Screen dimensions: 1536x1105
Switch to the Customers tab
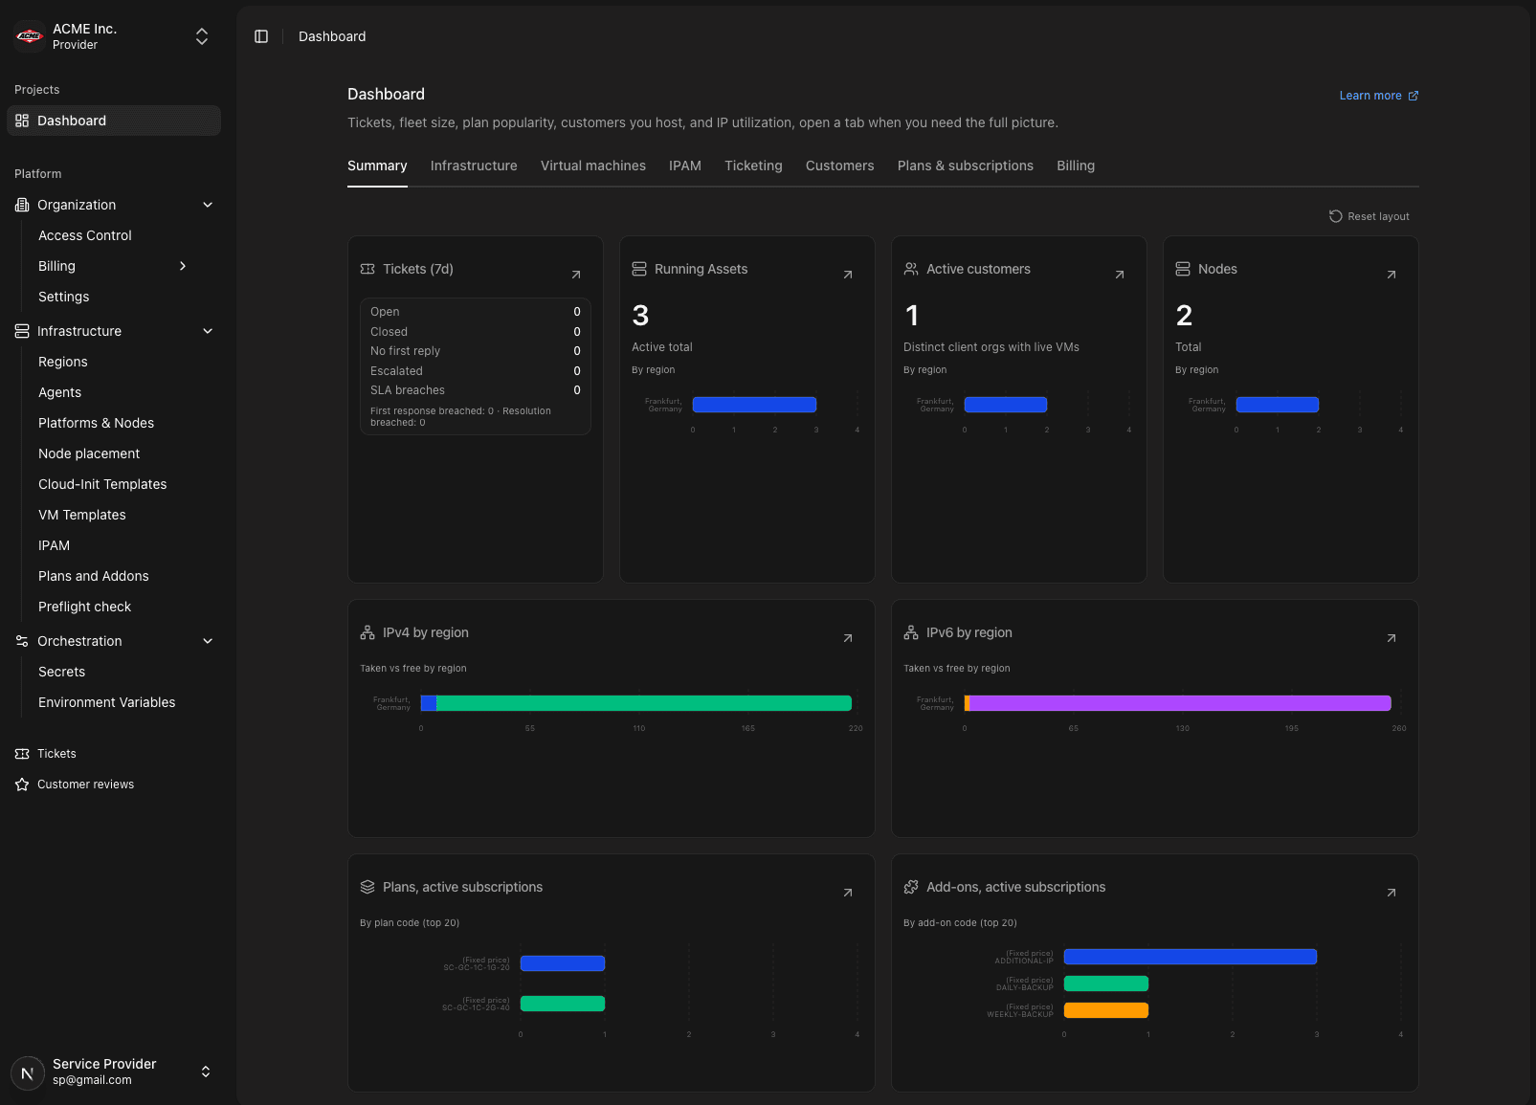pos(840,166)
